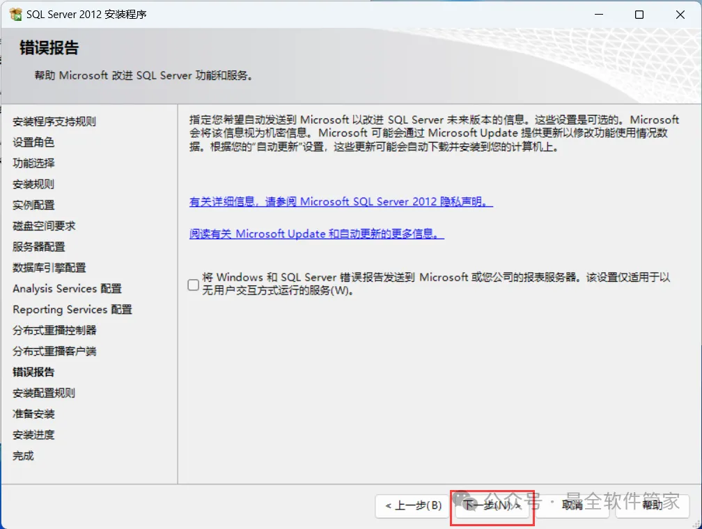Maximize the SQL Server 2012 setup window
This screenshot has width=702, height=529.
click(x=639, y=15)
